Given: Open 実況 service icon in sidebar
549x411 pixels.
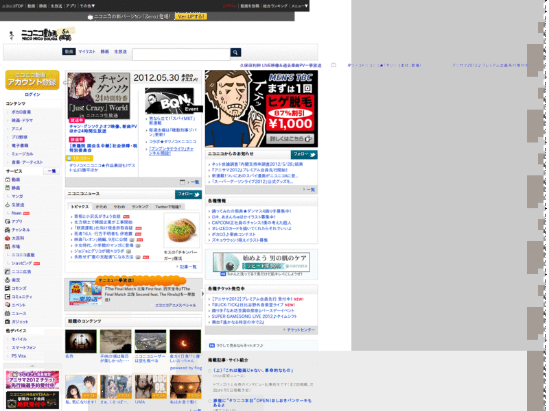Looking at the screenshot, I should pos(8,280).
